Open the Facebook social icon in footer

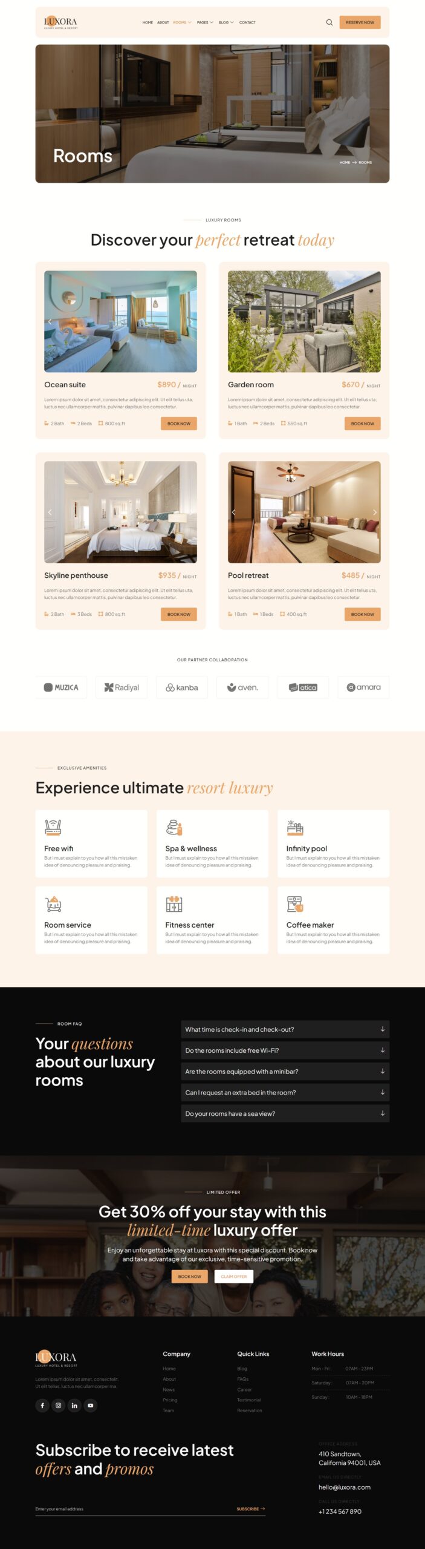click(42, 1405)
